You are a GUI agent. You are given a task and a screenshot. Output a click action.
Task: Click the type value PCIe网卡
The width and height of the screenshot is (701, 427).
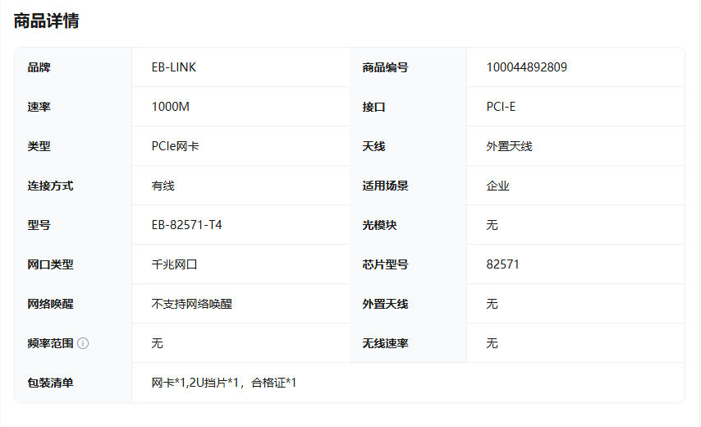coord(176,146)
